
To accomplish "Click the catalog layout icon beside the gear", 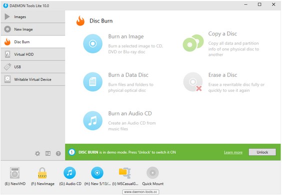I will point(48,154).
